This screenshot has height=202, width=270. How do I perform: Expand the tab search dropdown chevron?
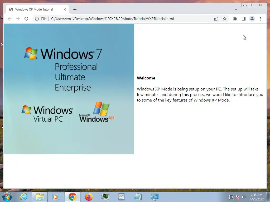[236, 9]
